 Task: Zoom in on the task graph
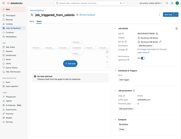[107, 62]
